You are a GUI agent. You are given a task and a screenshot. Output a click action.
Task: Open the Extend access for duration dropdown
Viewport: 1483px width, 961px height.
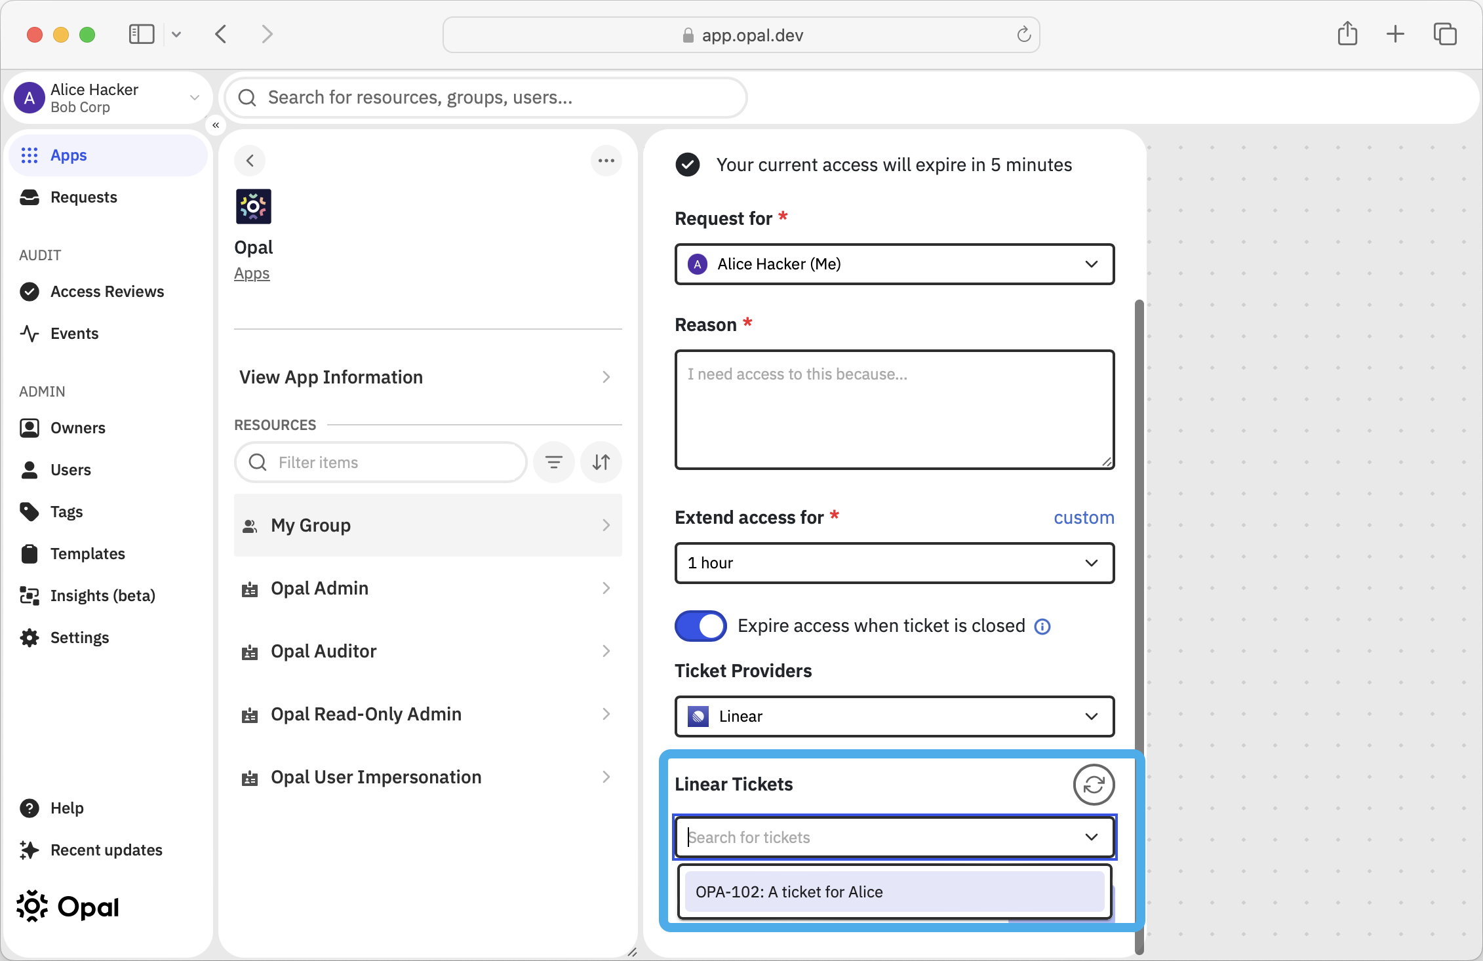point(894,563)
